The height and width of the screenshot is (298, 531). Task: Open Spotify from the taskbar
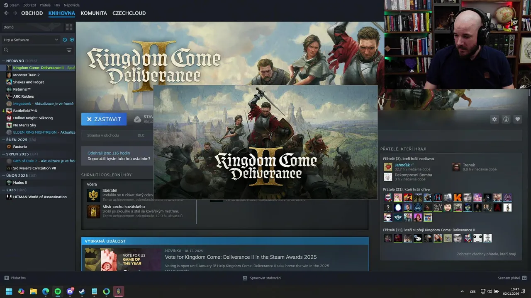(x=58, y=291)
